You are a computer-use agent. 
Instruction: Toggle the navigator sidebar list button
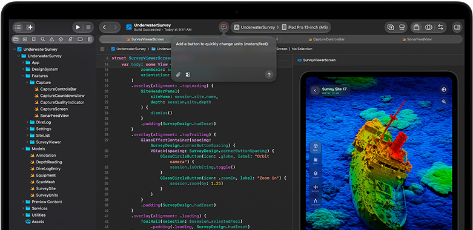(18, 27)
